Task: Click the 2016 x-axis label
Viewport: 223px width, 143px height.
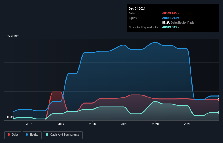Action: (x=29, y=124)
